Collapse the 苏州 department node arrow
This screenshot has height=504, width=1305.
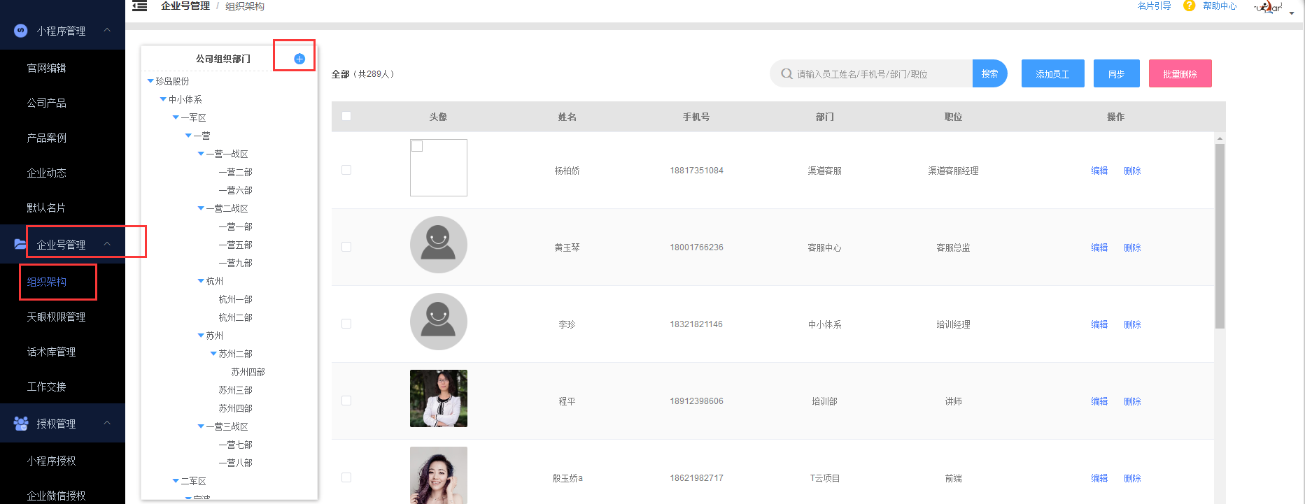point(201,336)
